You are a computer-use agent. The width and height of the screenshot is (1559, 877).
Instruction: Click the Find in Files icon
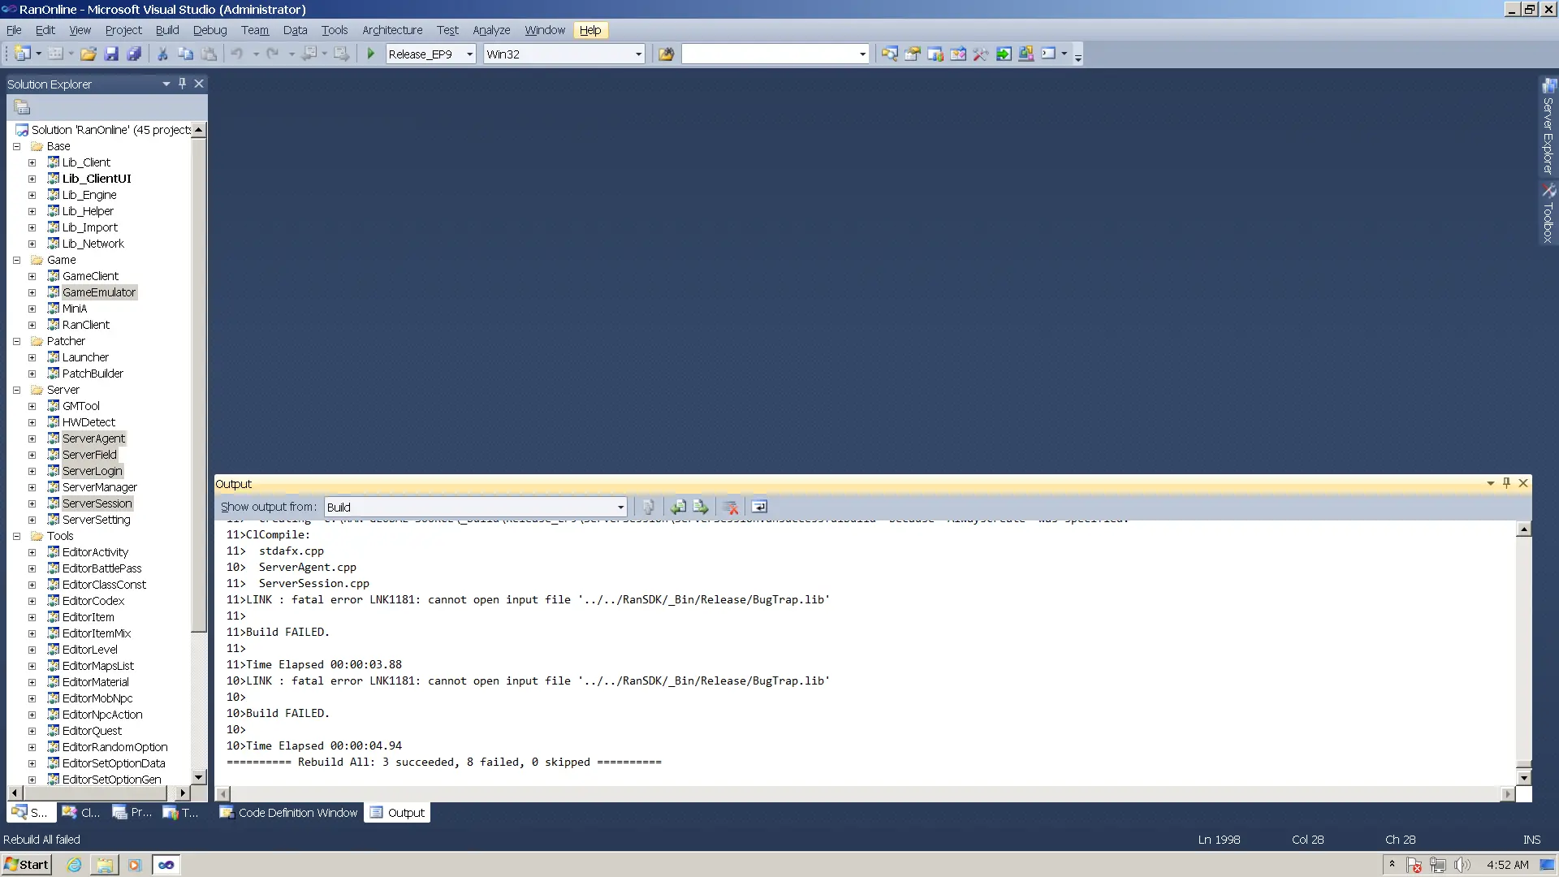(667, 54)
